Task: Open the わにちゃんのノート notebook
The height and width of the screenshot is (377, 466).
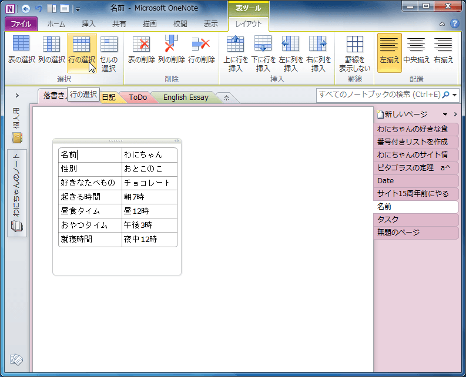Action: (x=17, y=193)
